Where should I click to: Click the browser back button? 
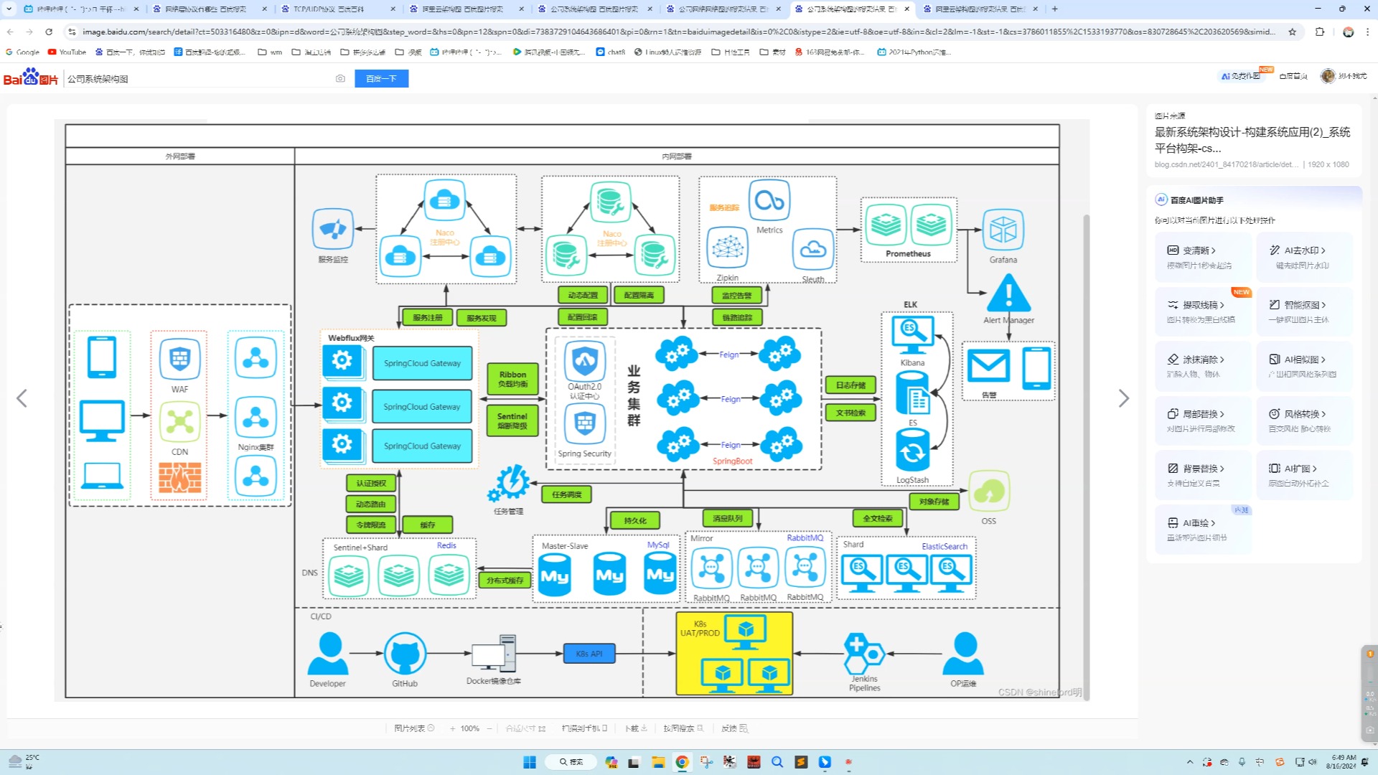[10, 32]
